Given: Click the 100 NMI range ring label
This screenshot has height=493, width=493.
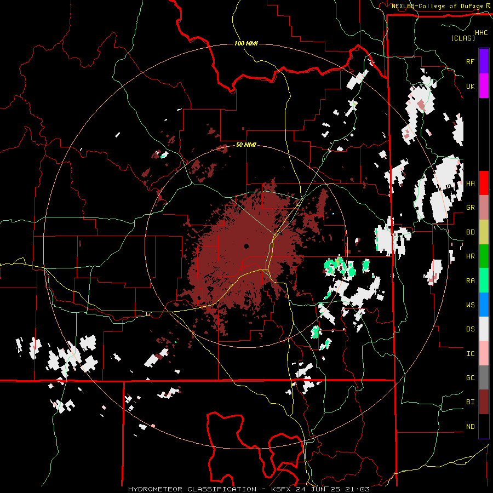Looking at the screenshot, I should coord(246,43).
